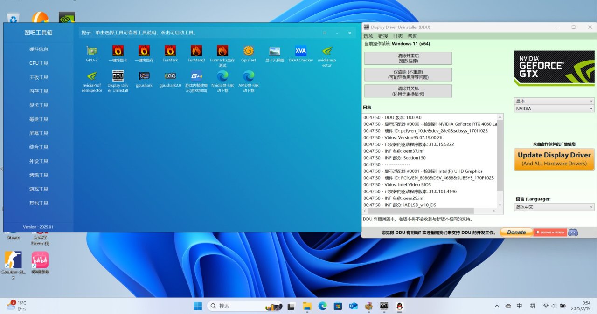Expand the 简体中文 language dropdown

[x=554, y=207]
